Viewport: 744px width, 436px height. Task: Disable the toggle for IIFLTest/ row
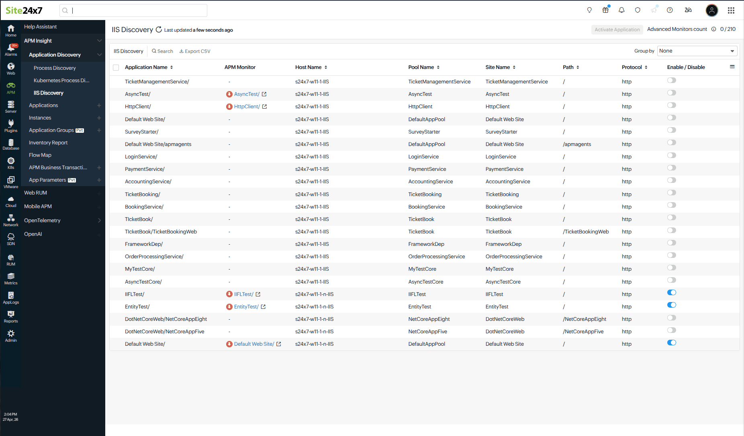coord(672,292)
